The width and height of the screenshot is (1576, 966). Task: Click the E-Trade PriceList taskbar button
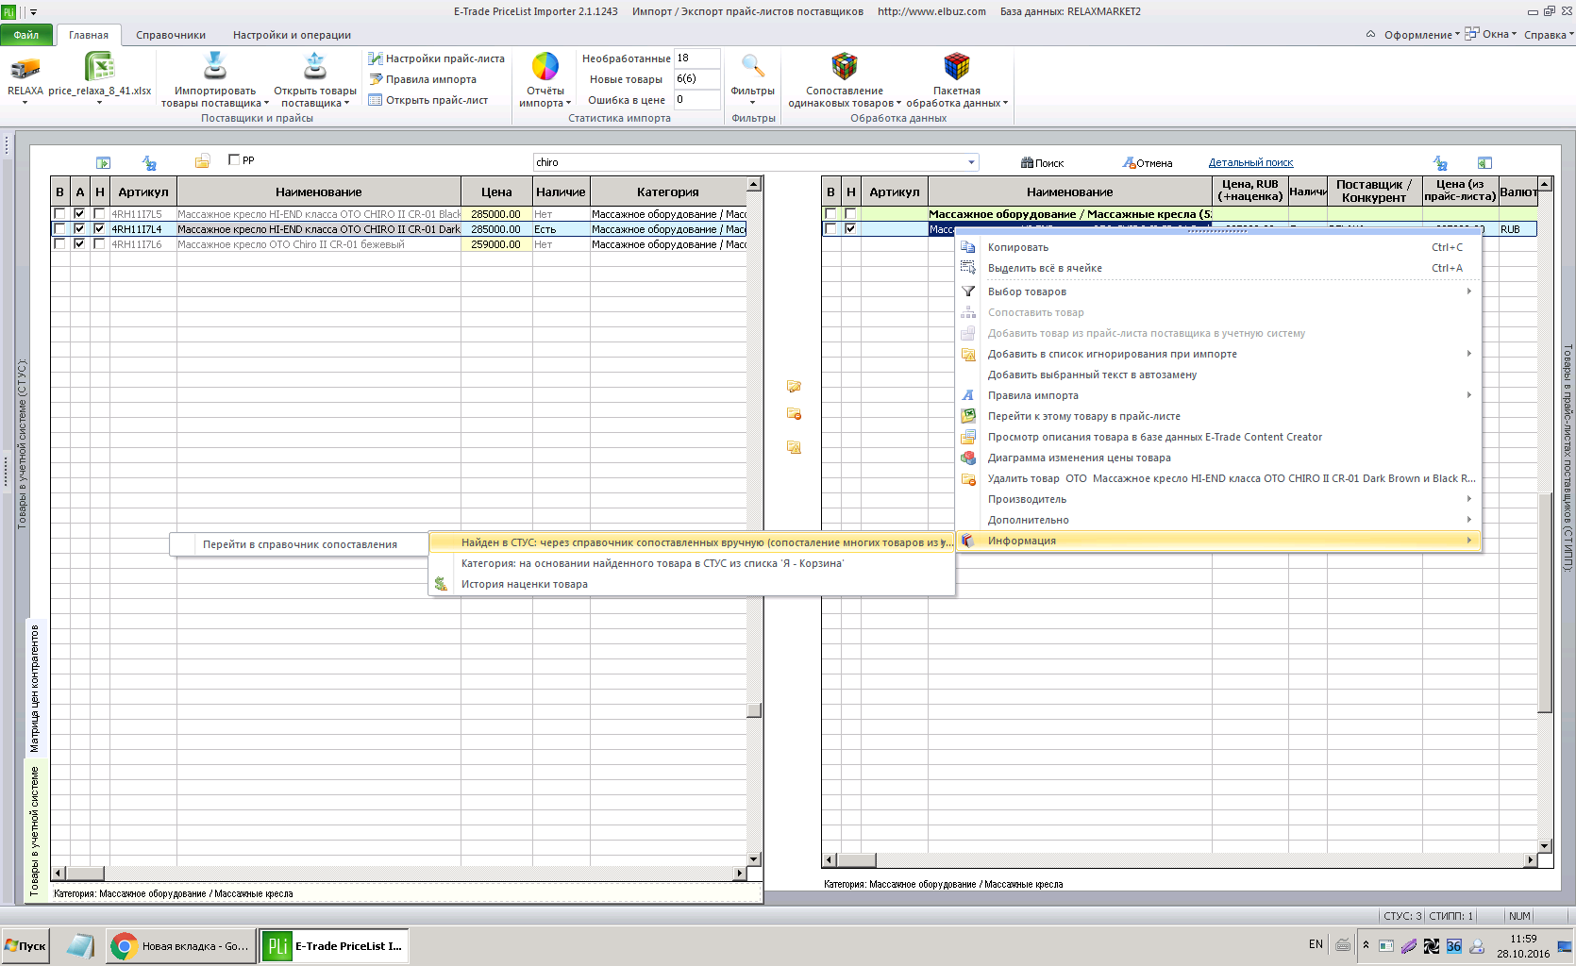click(x=334, y=945)
